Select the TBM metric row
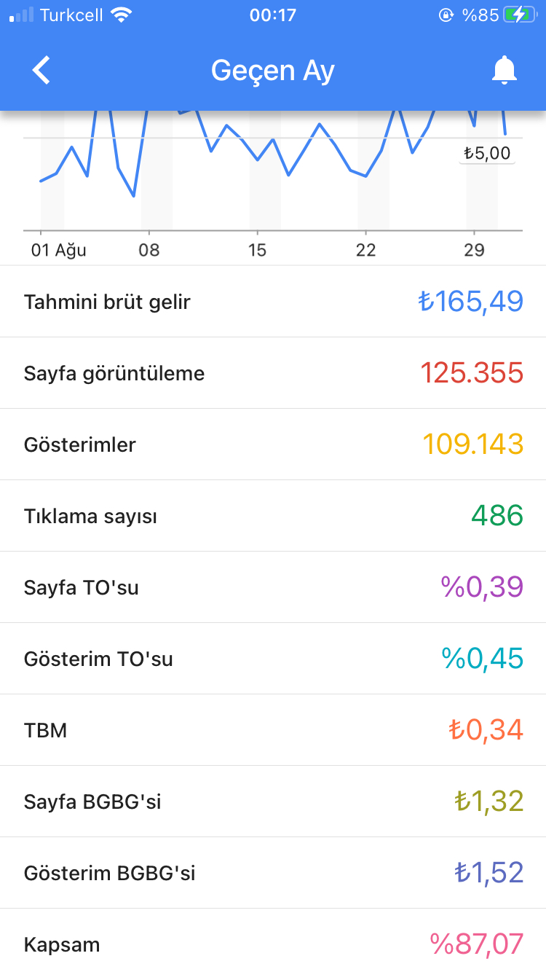Screen dimensions: 546x972 point(273,730)
